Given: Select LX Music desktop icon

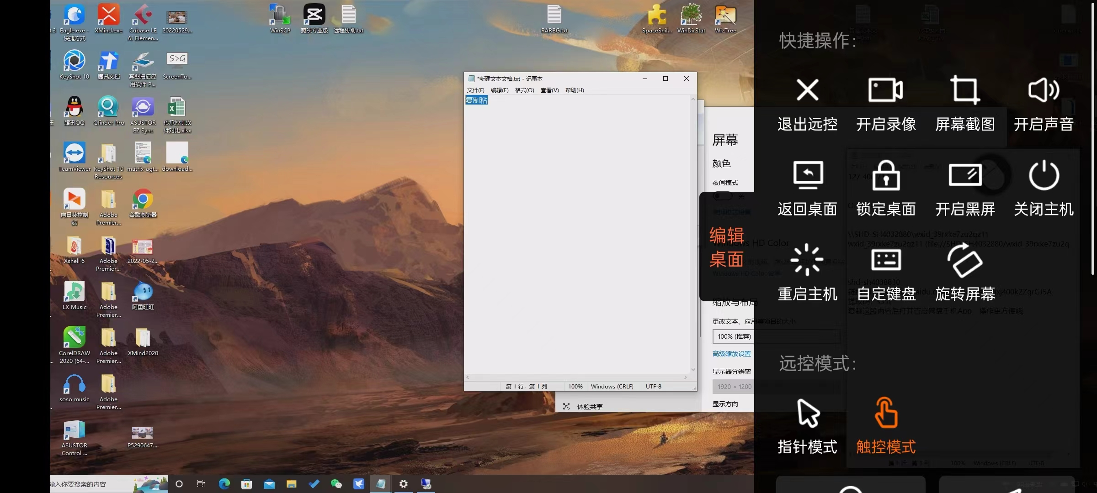Looking at the screenshot, I should click(75, 295).
